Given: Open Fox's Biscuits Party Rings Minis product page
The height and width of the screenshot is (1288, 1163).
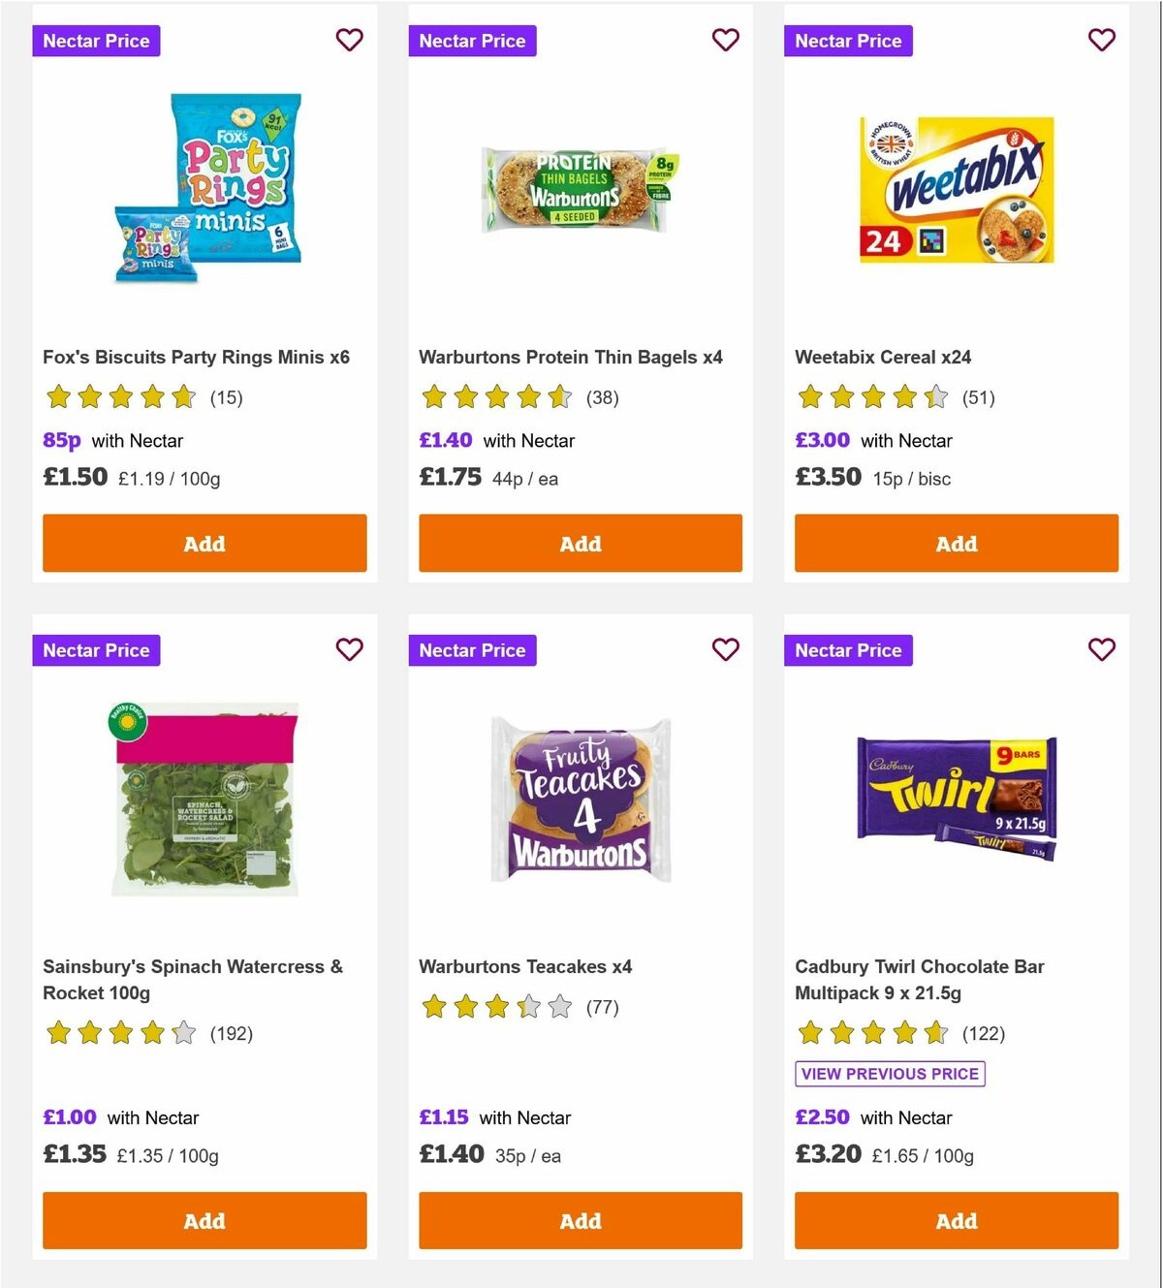Looking at the screenshot, I should point(196,357).
